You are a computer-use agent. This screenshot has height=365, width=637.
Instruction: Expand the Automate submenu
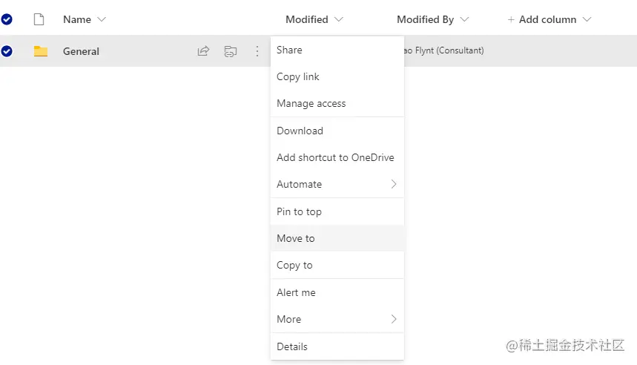(x=337, y=184)
